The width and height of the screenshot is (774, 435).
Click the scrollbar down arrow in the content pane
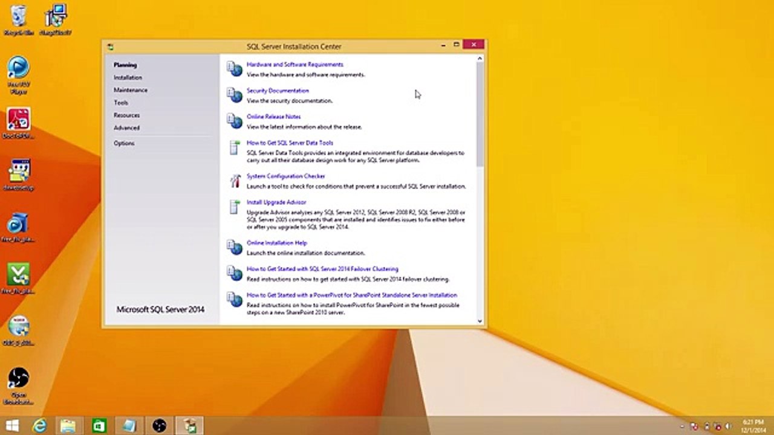pos(480,321)
